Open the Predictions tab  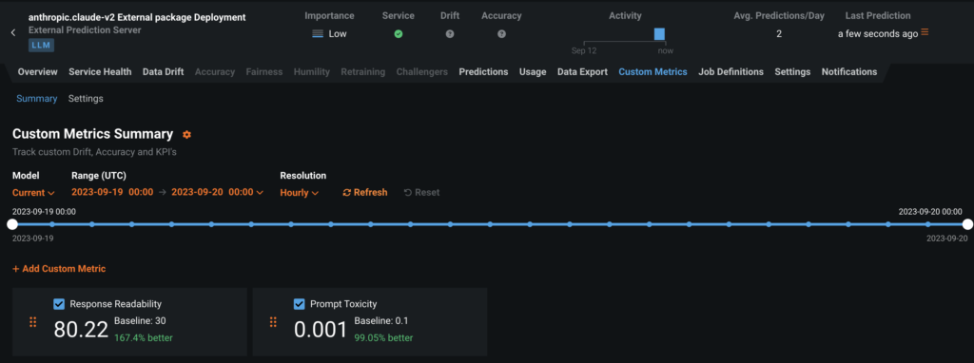(483, 72)
